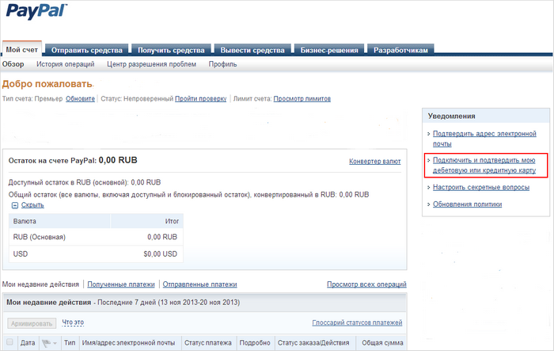
Task: Click Подтвердить адрес электронной почты notification
Action: 484,139
